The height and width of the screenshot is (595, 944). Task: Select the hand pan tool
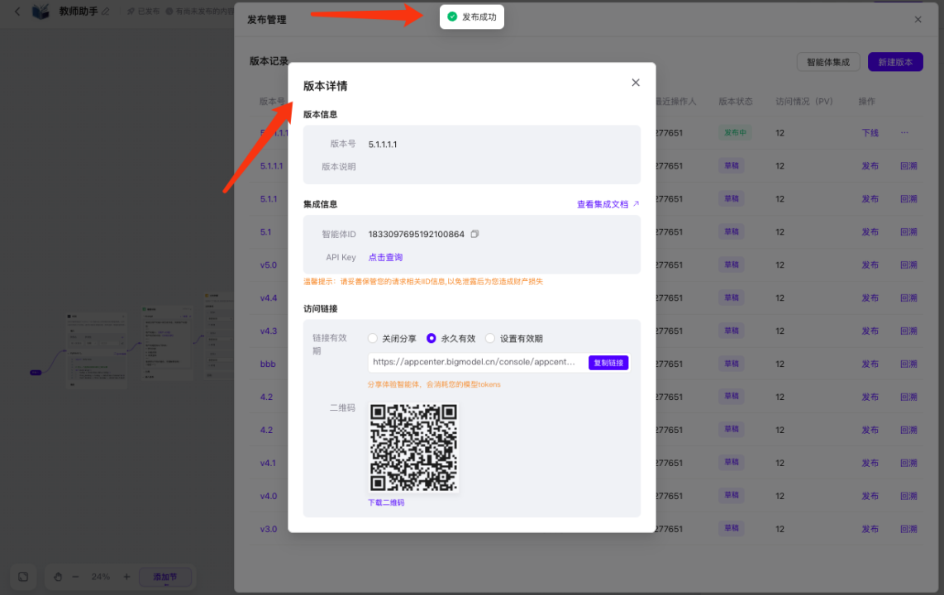click(x=58, y=577)
